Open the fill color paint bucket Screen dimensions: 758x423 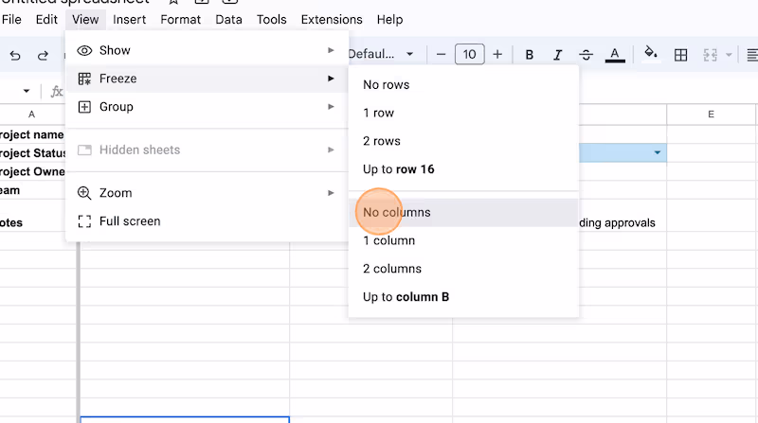[x=651, y=53]
